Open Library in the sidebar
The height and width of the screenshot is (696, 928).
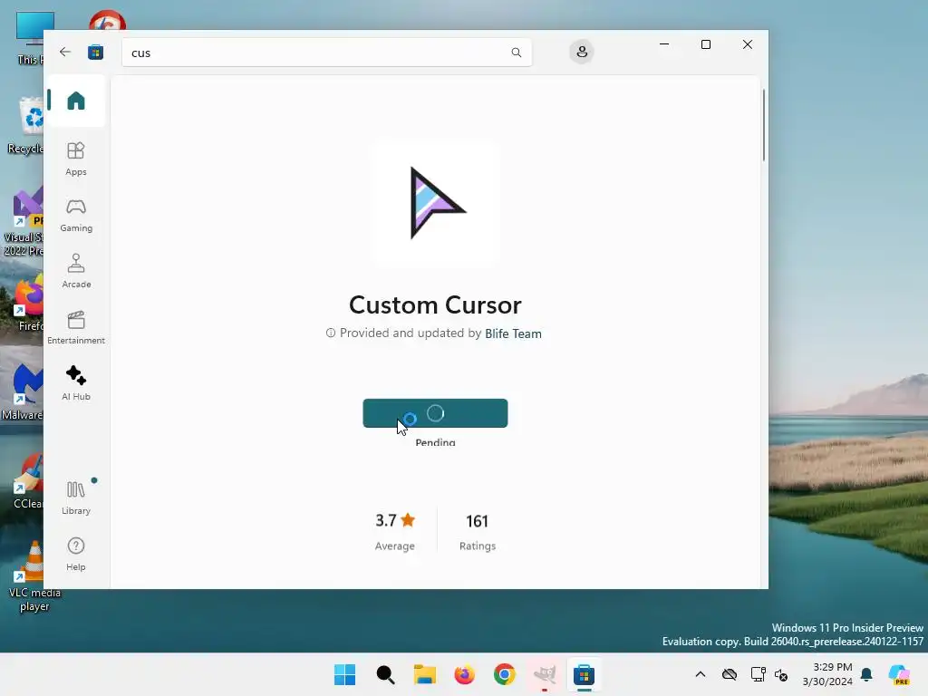[76, 498]
